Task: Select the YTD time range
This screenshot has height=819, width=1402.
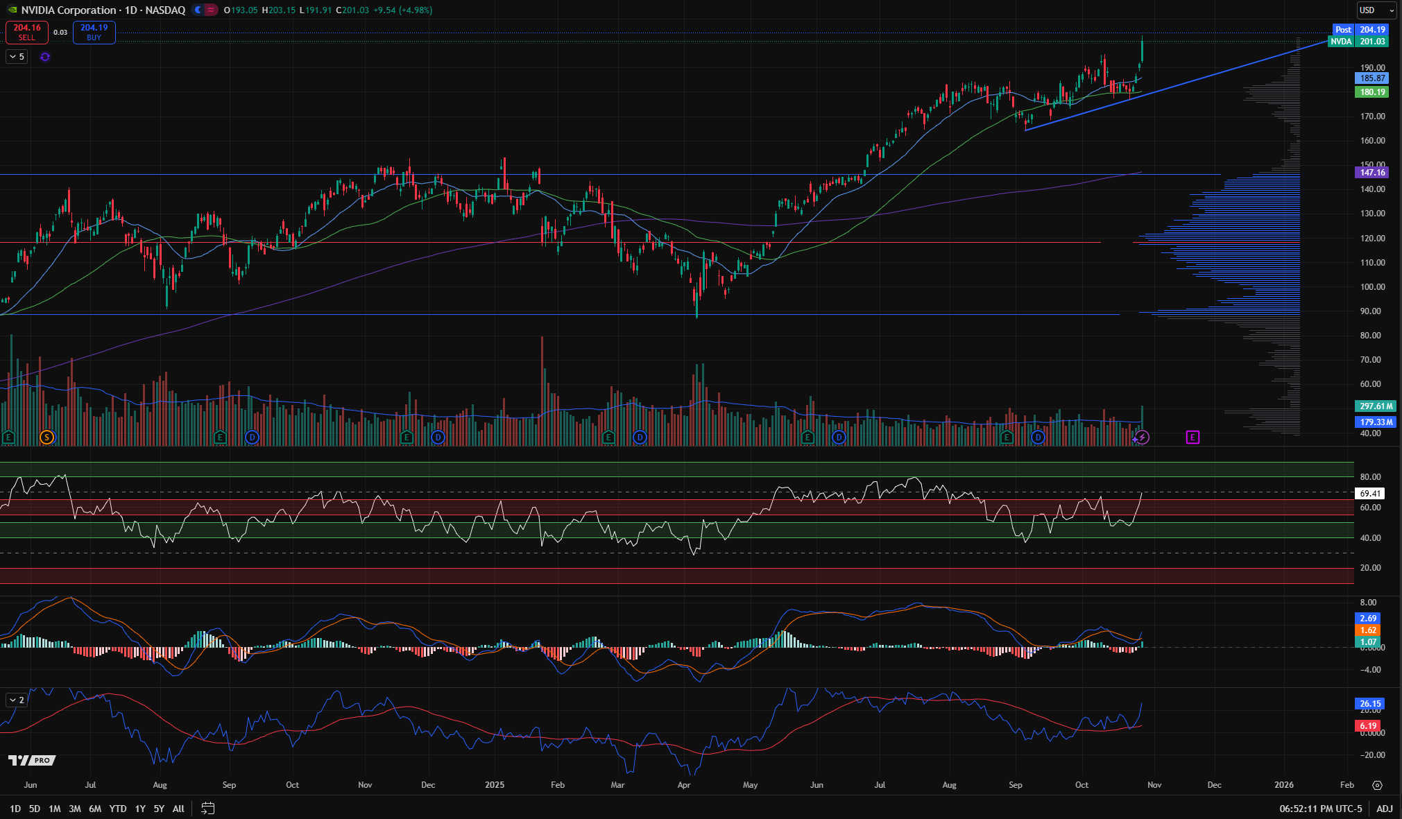Action: point(118,809)
